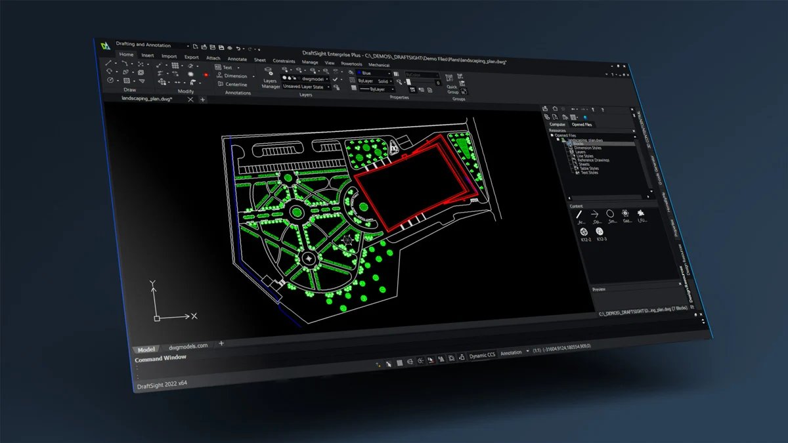This screenshot has height=443, width=788.
Task: Switch to Opened Files tab in Design Resources
Action: 582,124
